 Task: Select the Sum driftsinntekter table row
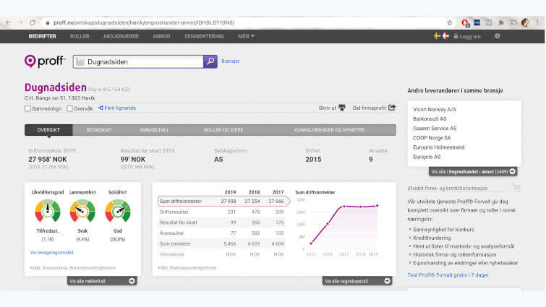[x=223, y=202]
